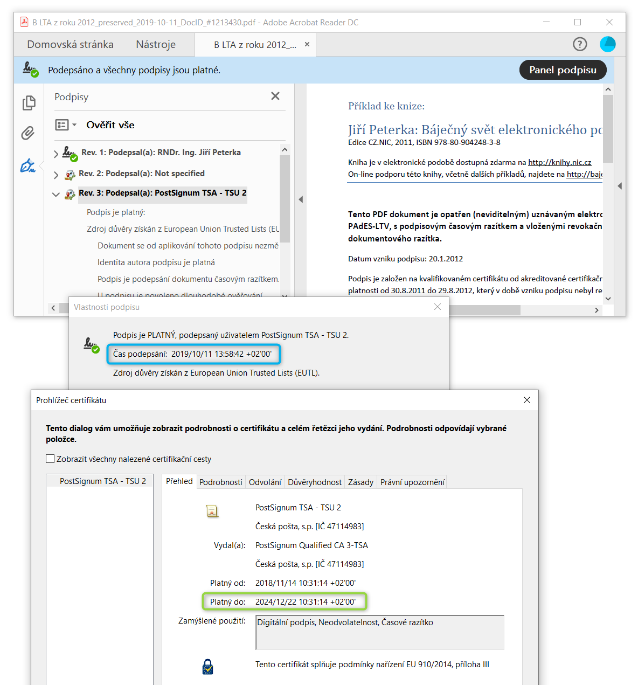Switch to the Důvěryhodnost tab
Image resolution: width=638 pixels, height=685 pixels.
[x=315, y=482]
